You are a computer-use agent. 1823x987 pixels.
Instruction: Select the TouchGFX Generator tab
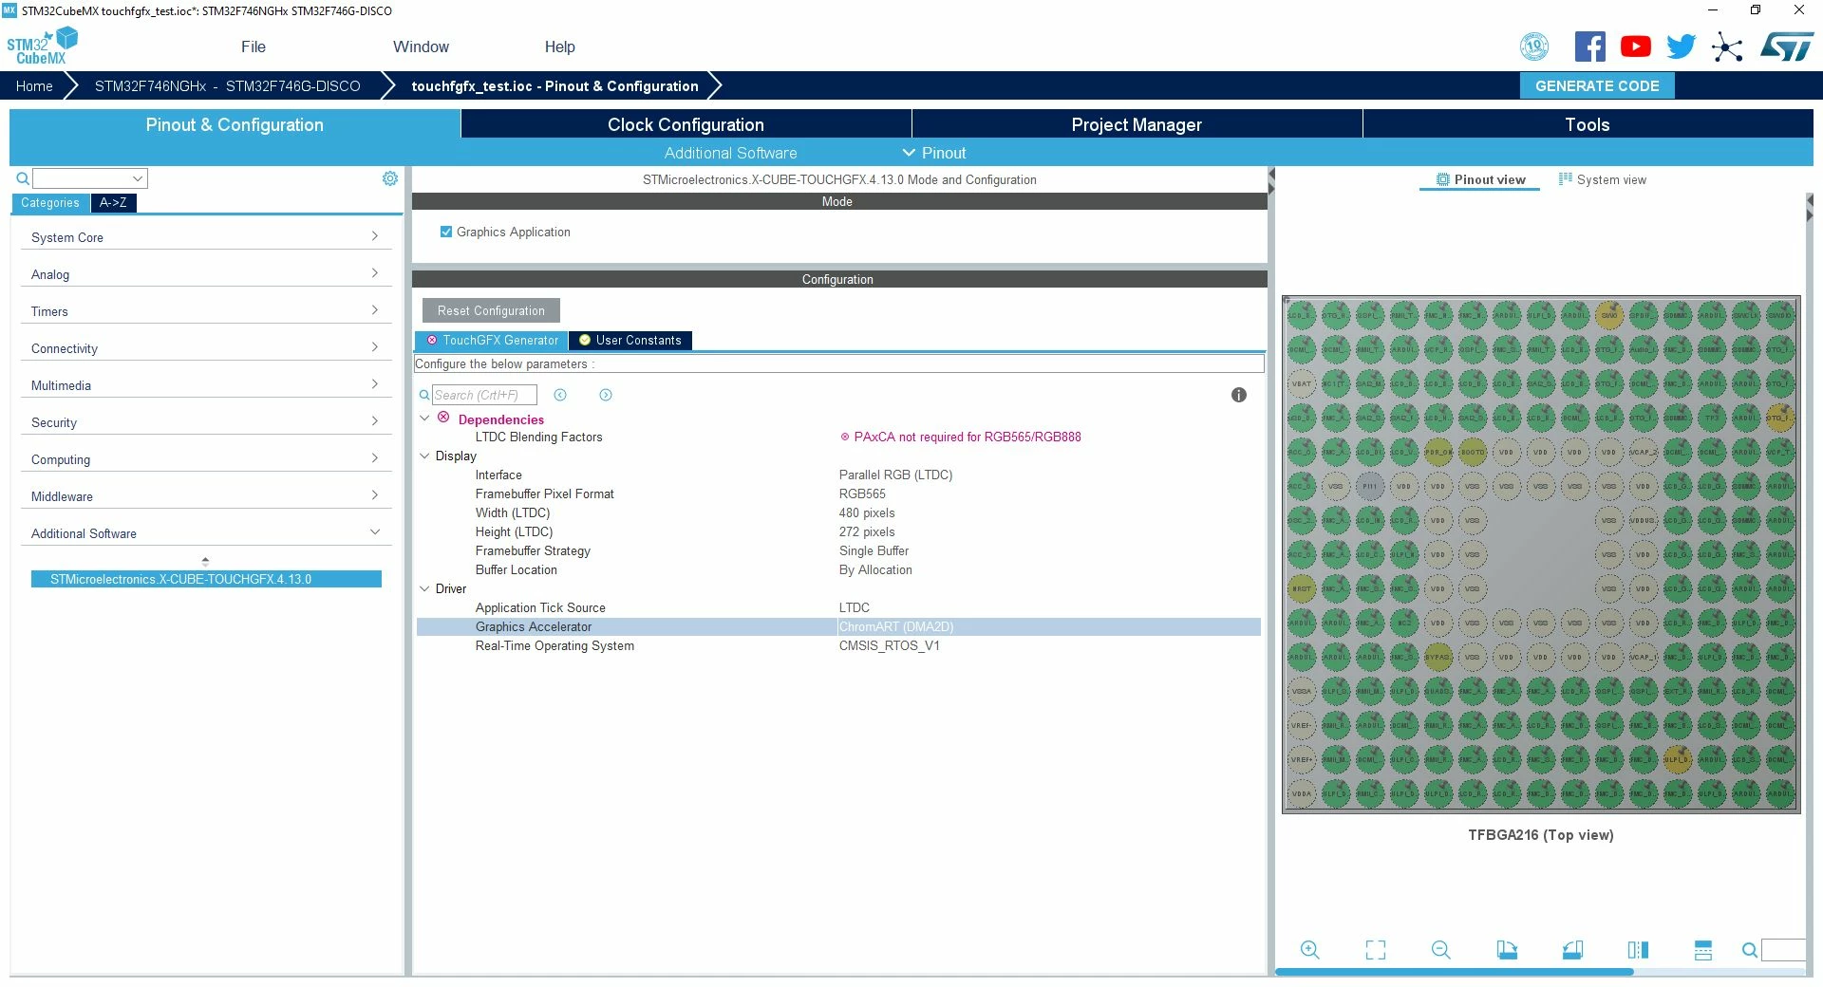[x=492, y=341]
